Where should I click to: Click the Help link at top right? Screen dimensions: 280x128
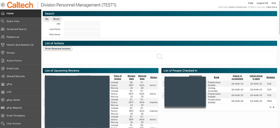(x=250, y=3)
